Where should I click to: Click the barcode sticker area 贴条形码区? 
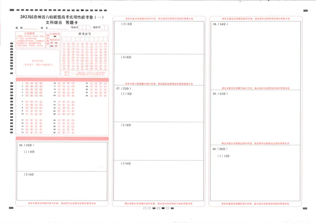point(38,63)
